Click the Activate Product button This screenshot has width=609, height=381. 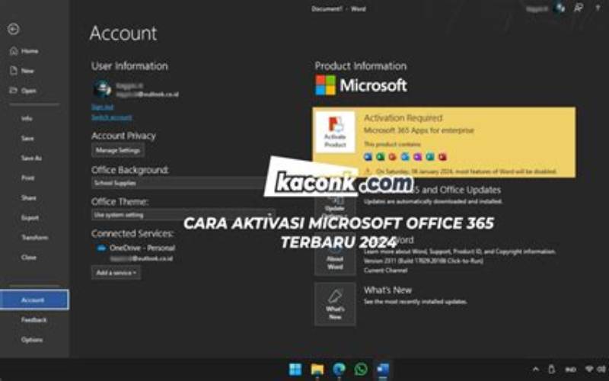[x=335, y=132]
